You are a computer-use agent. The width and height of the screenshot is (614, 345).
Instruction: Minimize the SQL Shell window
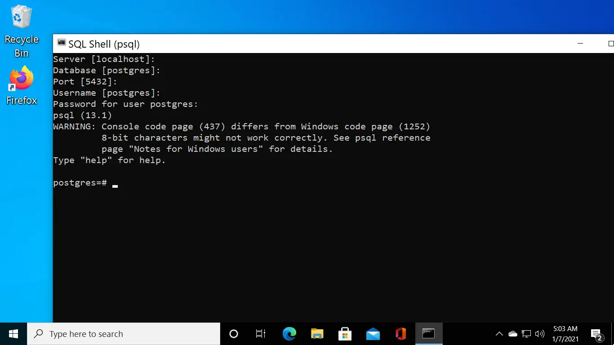pyautogui.click(x=580, y=43)
